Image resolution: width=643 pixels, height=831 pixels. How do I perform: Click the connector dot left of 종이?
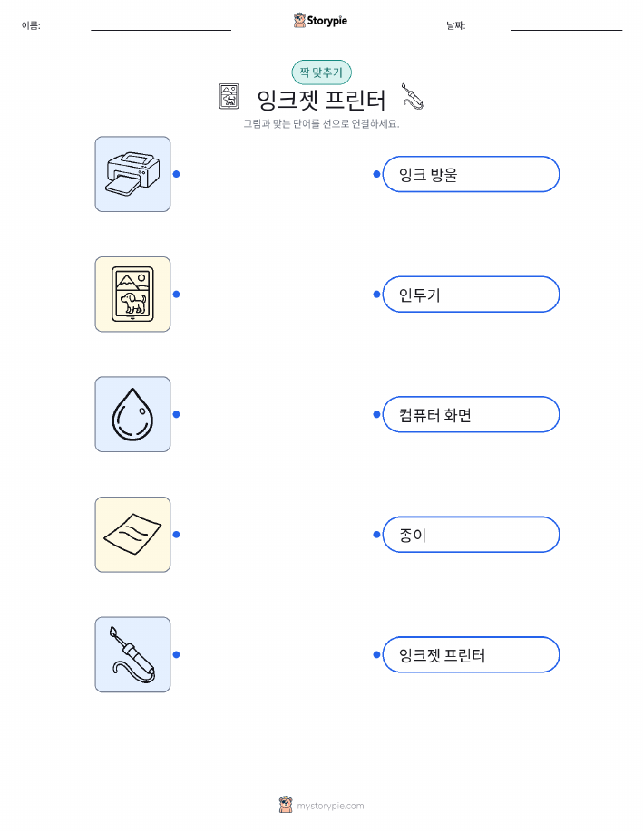point(376,535)
